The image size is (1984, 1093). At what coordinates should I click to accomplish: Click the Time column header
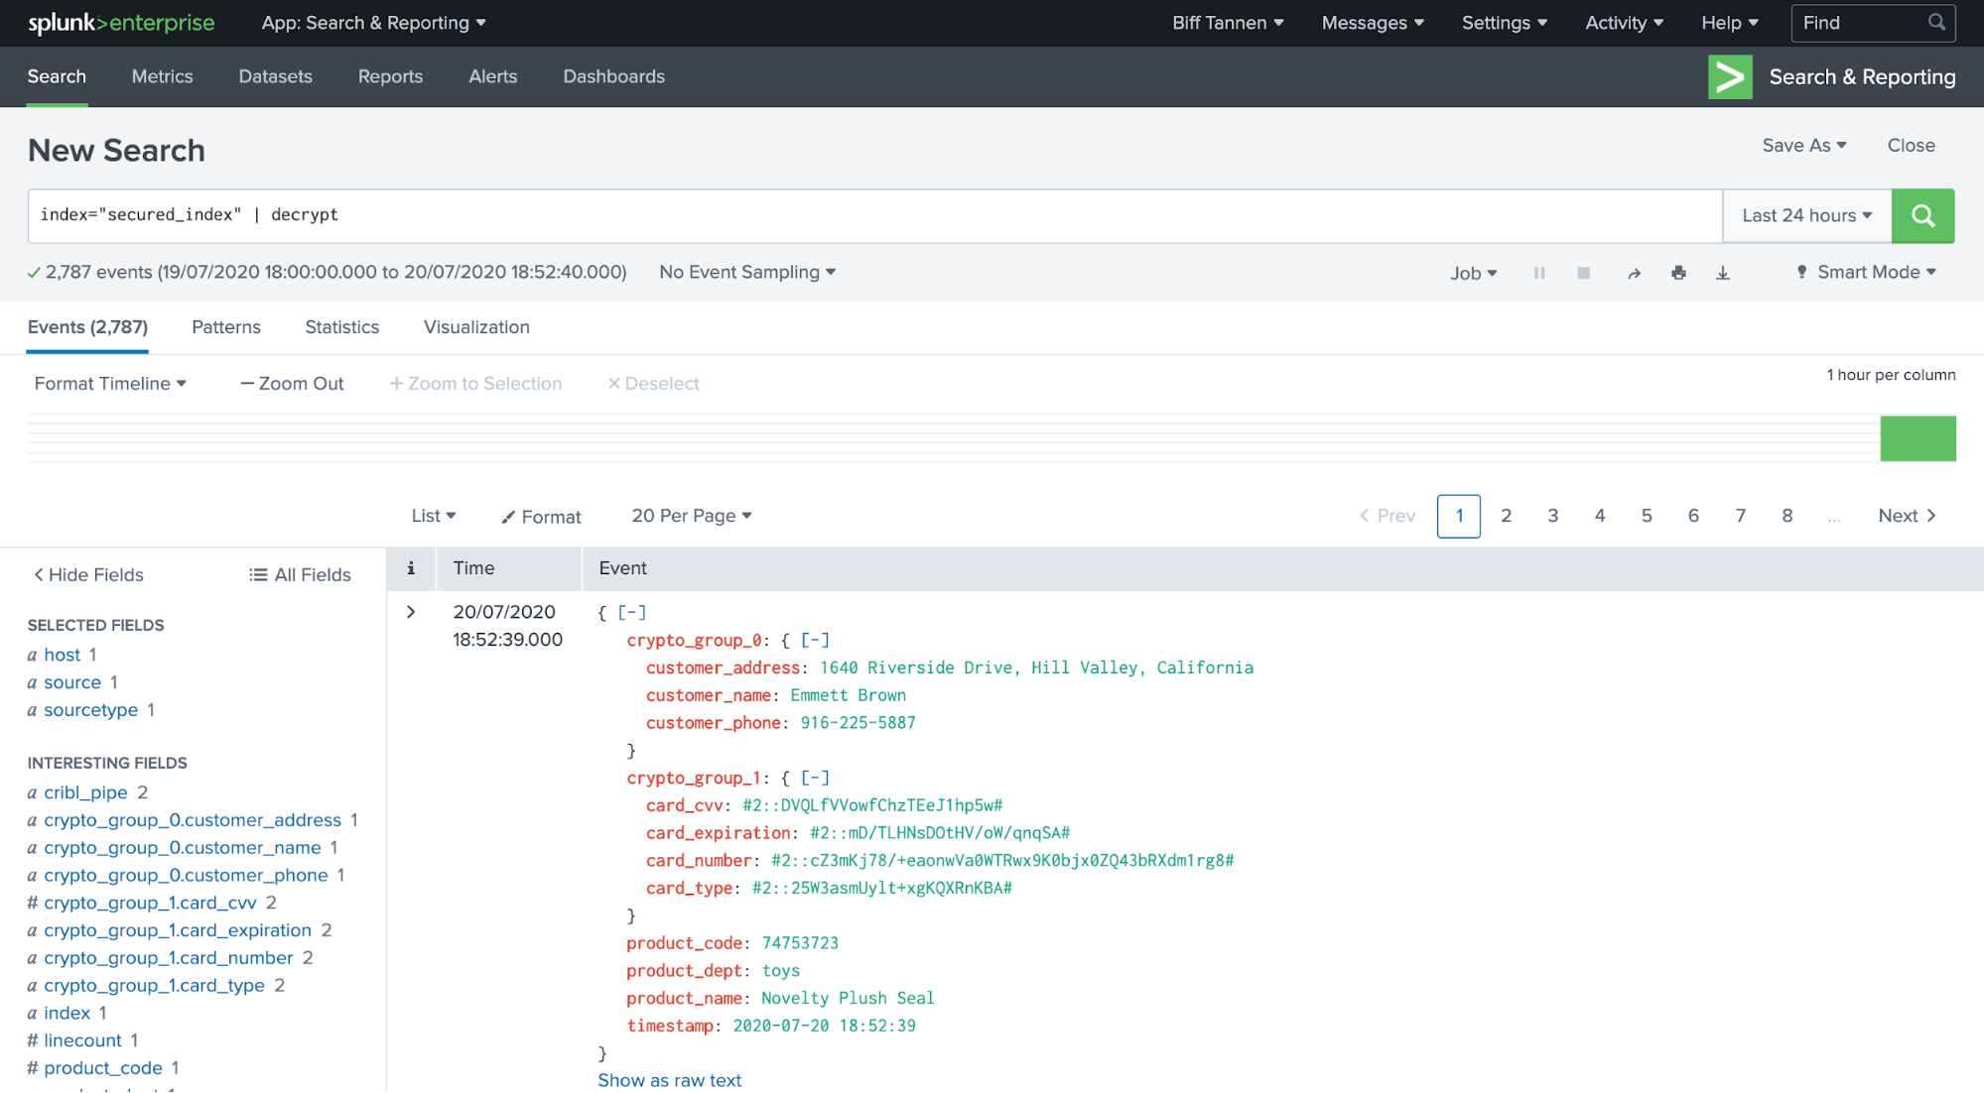click(473, 568)
